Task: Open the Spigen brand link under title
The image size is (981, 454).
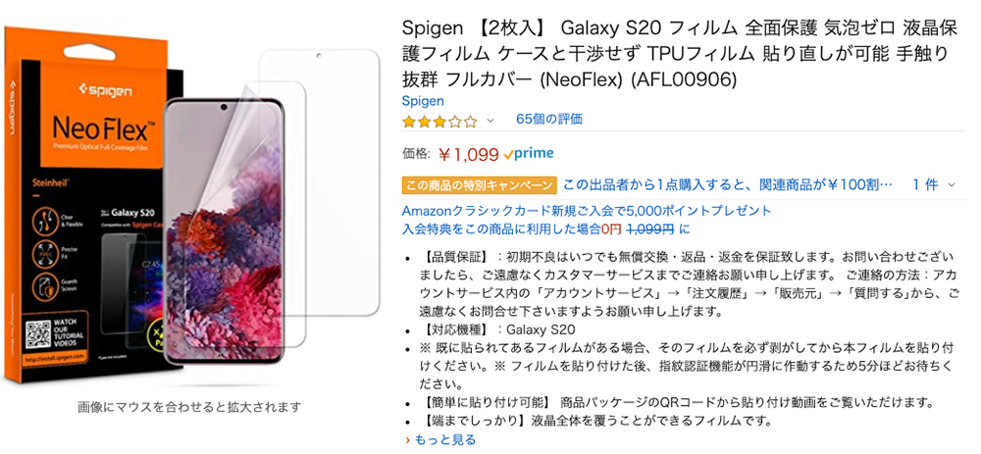Action: pyautogui.click(x=423, y=101)
